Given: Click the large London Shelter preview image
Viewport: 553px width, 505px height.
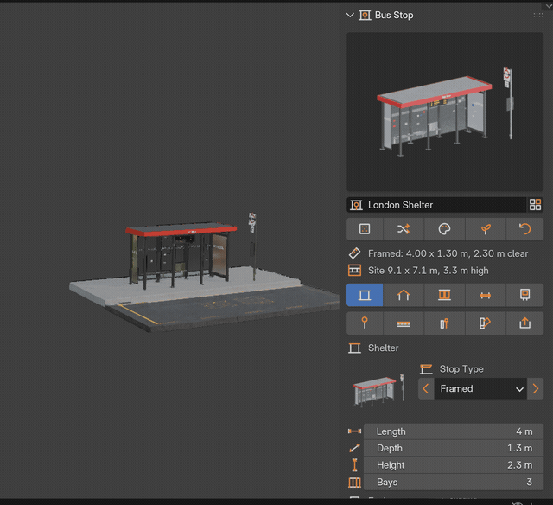Looking at the screenshot, I should [445, 112].
